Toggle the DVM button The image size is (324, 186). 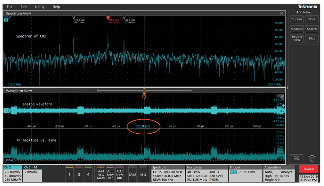tap(132, 174)
